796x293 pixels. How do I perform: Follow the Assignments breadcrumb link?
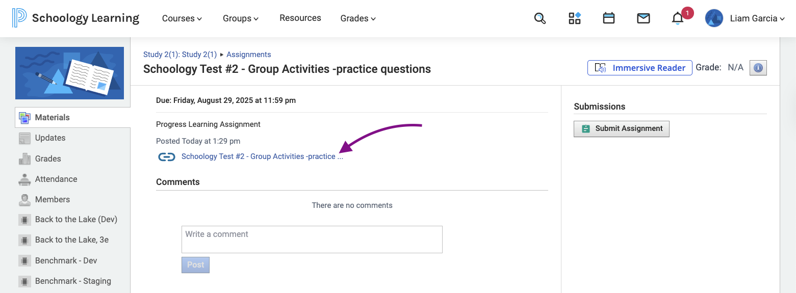(249, 55)
